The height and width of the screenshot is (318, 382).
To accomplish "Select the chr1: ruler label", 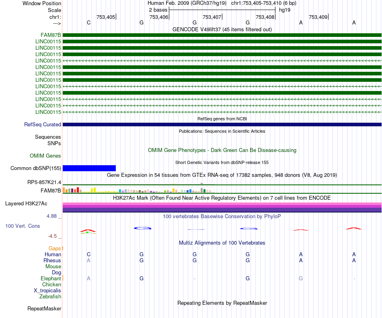I will pos(55,17).
